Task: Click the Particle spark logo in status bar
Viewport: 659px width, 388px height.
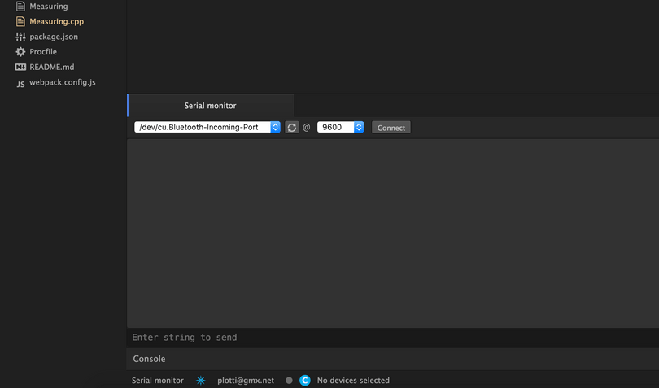Action: point(201,381)
